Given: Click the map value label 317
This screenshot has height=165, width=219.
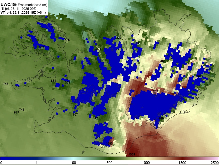Looking at the screenshot, I should click(95, 118).
